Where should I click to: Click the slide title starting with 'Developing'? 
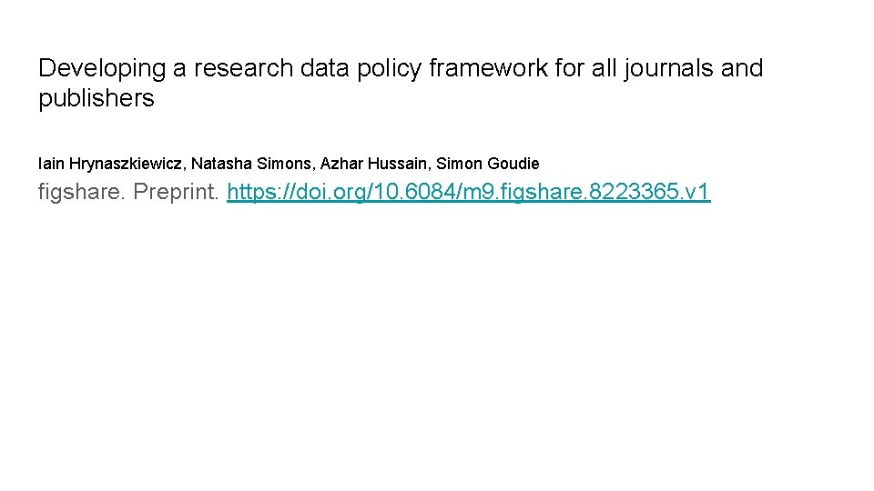click(401, 68)
